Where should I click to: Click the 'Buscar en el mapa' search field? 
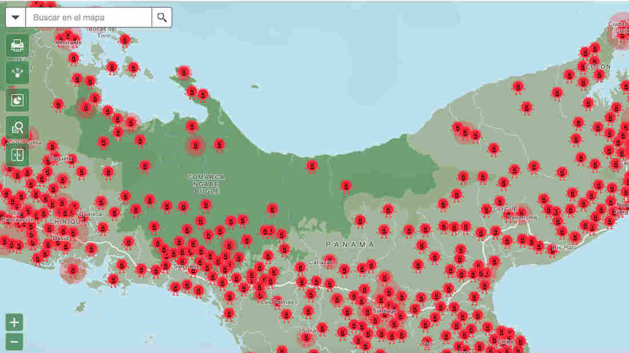(x=89, y=17)
